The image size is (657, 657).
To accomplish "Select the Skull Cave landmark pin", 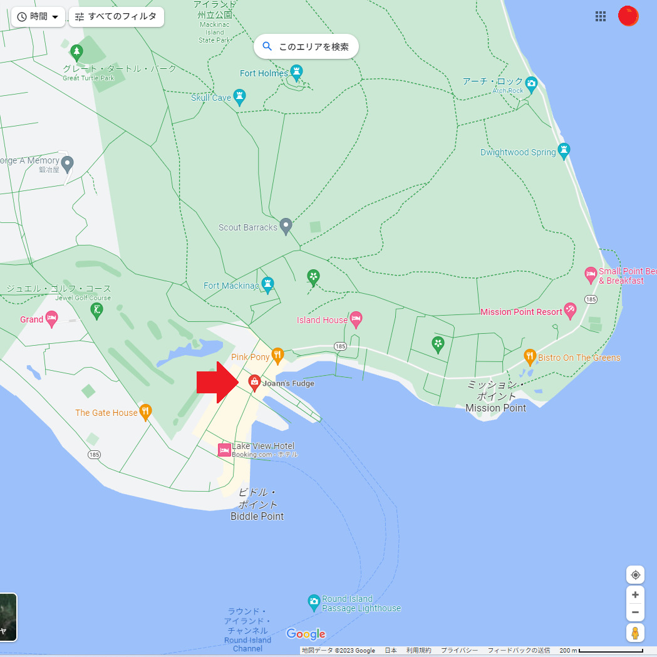I will tap(239, 97).
